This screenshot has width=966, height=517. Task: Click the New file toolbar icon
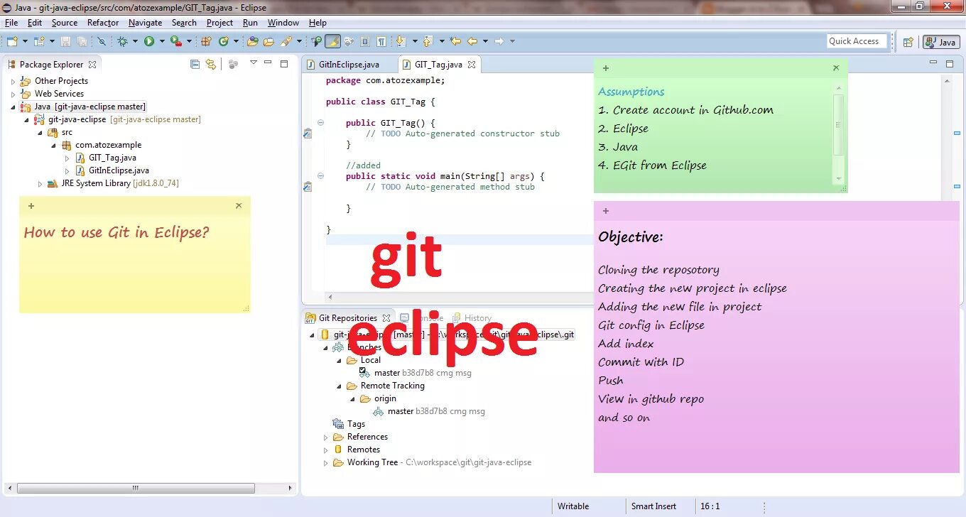point(12,41)
